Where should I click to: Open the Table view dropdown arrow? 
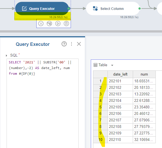(112, 65)
